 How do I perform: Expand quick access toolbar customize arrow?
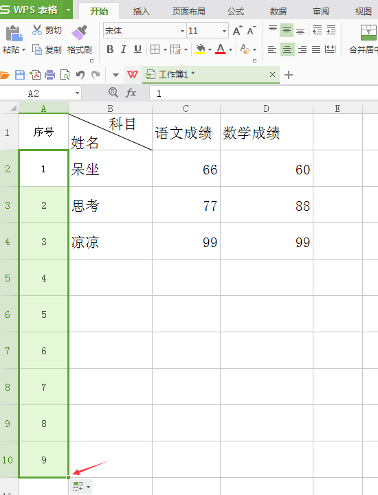point(115,75)
